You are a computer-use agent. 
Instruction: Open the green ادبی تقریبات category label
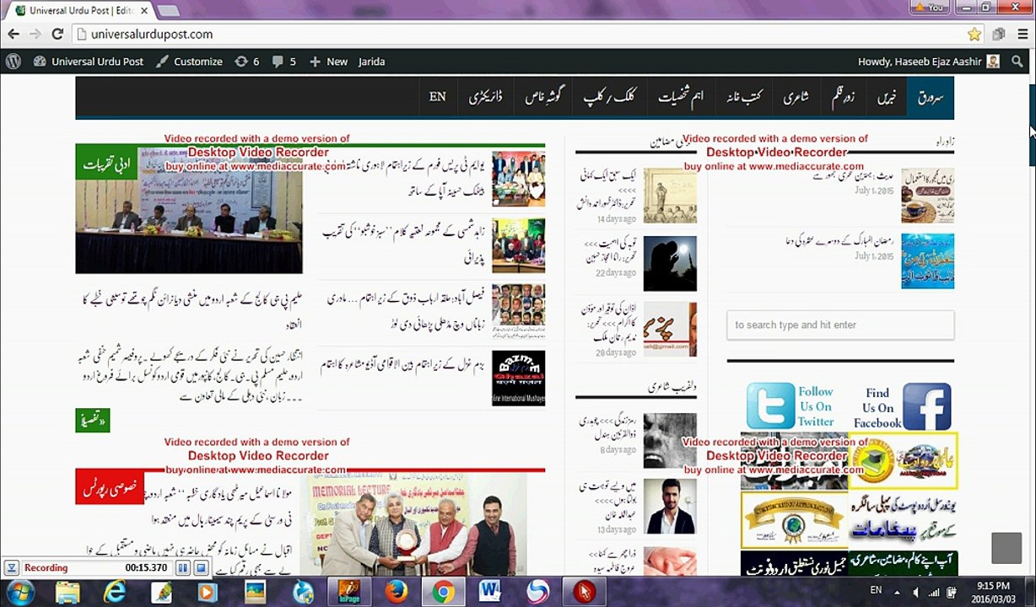106,163
